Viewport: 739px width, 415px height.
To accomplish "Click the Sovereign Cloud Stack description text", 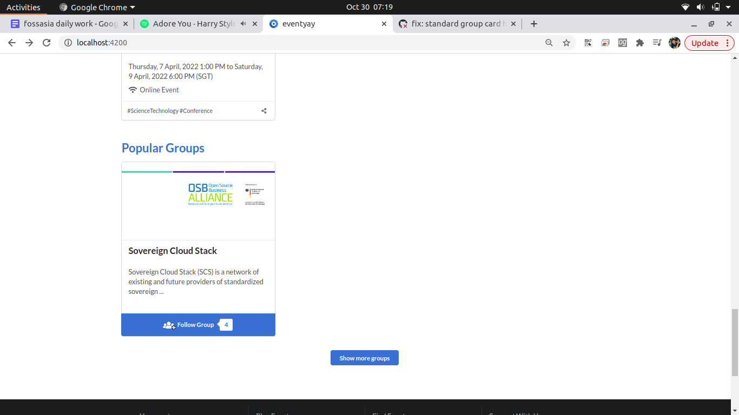I will tap(196, 282).
